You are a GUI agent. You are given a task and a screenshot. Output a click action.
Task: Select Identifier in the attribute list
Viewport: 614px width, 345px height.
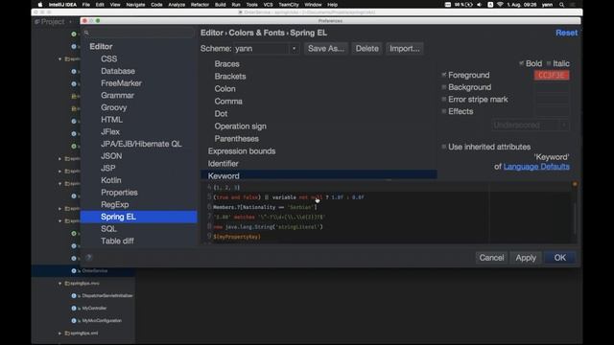click(223, 164)
